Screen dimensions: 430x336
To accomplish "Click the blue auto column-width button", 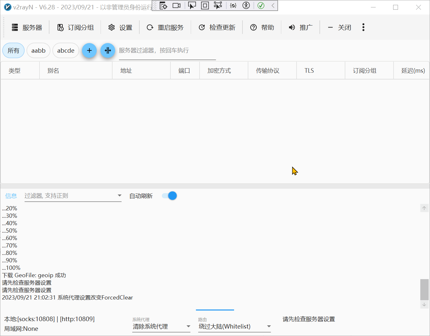I will point(108,50).
